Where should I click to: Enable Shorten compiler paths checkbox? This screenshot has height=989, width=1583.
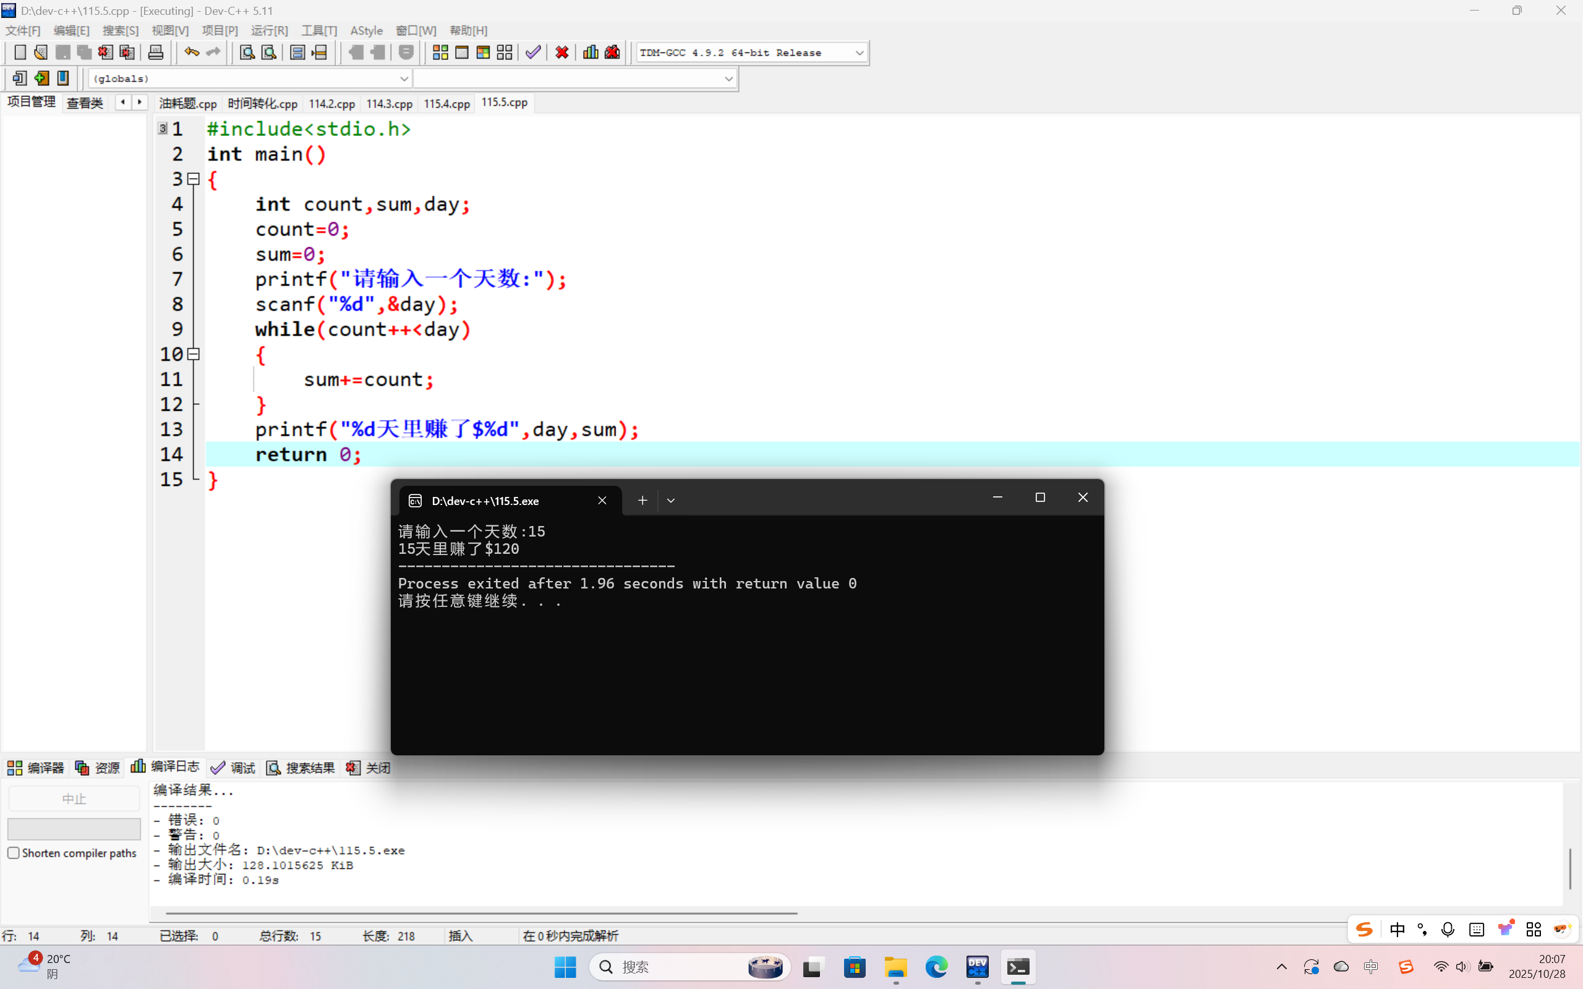[x=14, y=853]
